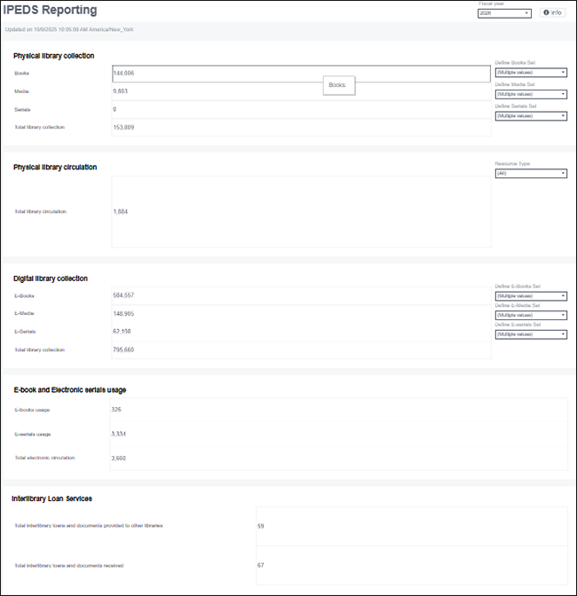
Task: Click the Updated on timestamp text
Action: [x=69, y=29]
